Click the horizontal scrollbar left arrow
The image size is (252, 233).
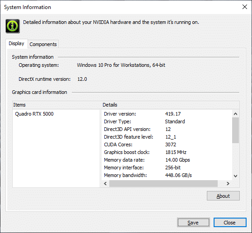point(105,183)
